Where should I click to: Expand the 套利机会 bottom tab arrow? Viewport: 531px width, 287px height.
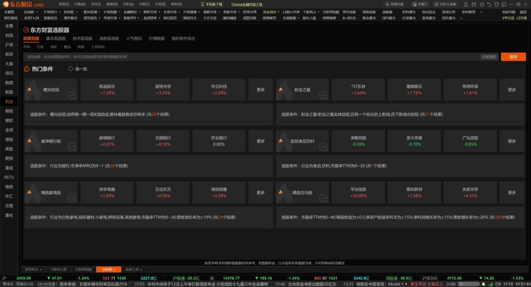(x=40, y=269)
